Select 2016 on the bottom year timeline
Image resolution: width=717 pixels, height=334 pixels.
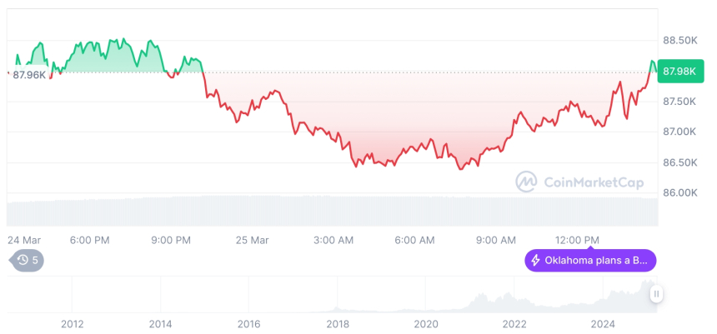(x=248, y=324)
